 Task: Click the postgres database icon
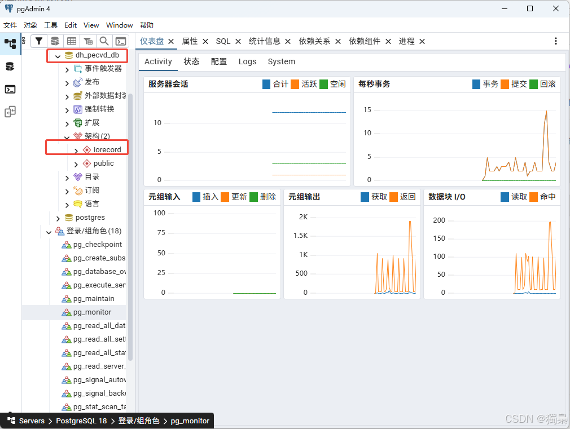tap(69, 218)
